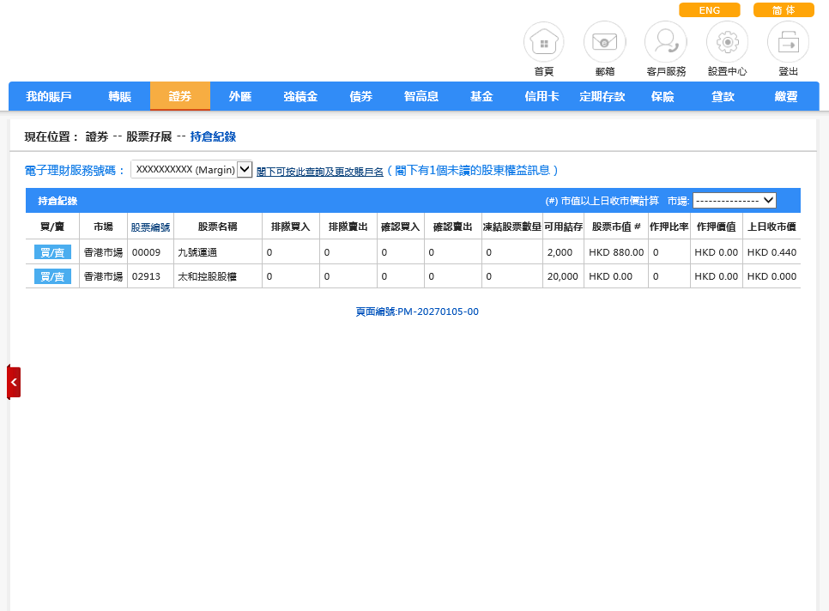
Task: Click the Logout (登出) icon
Action: (x=788, y=42)
